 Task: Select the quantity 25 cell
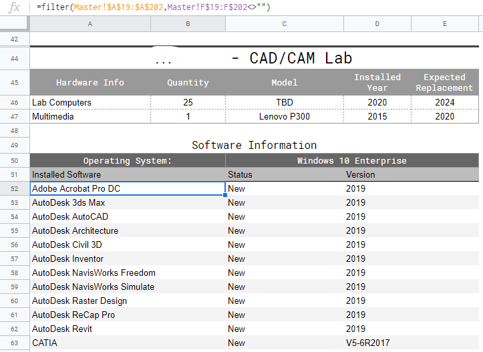tap(188, 102)
